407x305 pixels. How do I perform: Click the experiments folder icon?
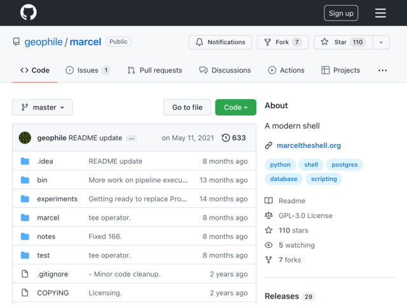coord(25,199)
